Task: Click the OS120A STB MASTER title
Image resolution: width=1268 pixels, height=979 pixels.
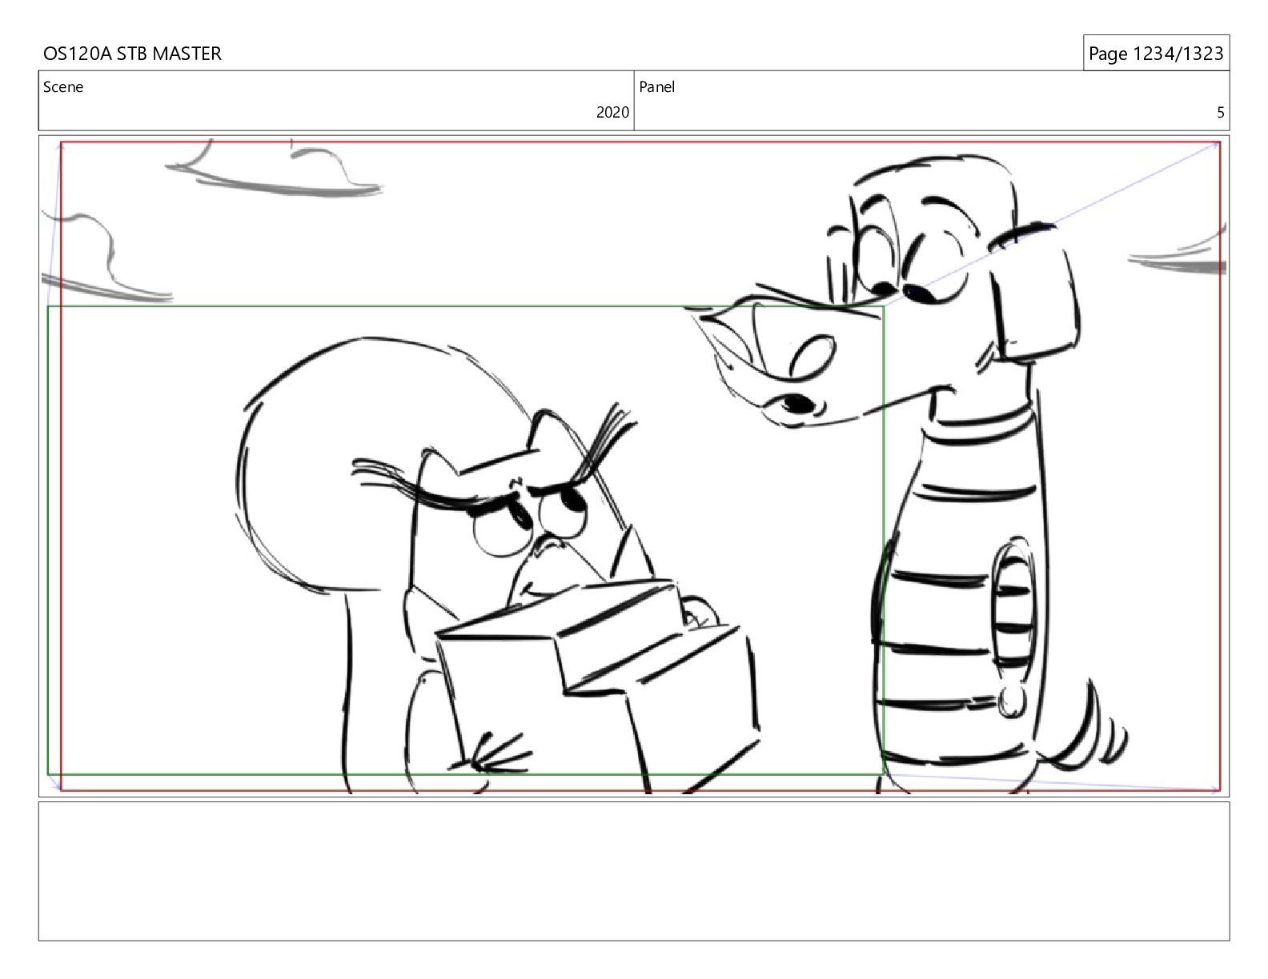Action: point(132,54)
